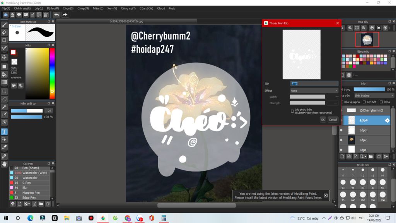Open the Bình thường blend mode dropdown
The width and height of the screenshot is (396, 223).
[x=374, y=96]
